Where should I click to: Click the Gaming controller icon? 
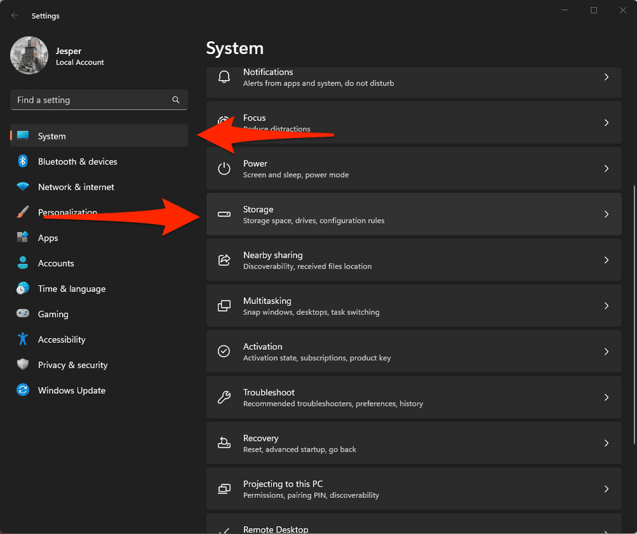(x=23, y=314)
